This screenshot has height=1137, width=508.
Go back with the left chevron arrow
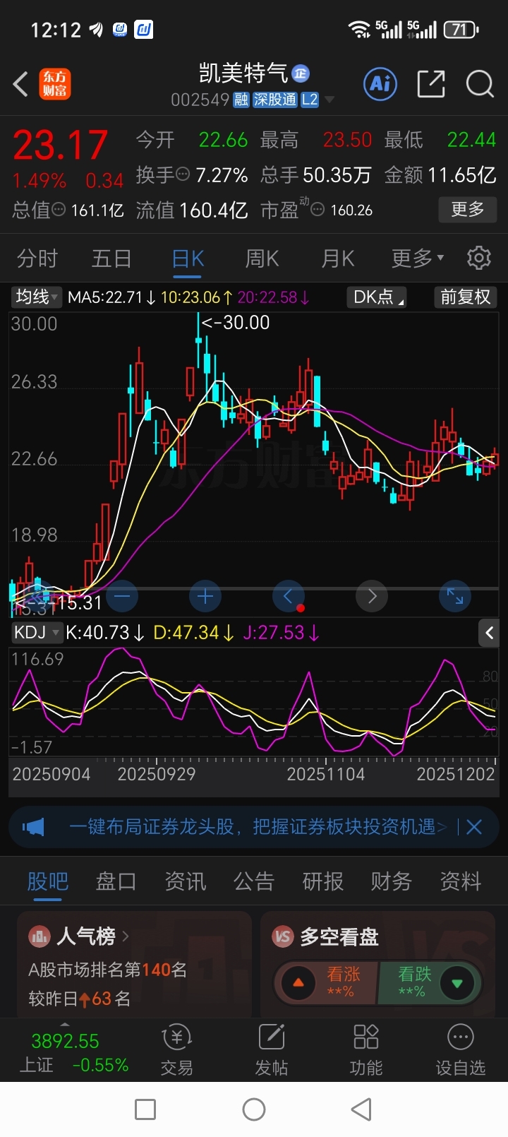click(x=21, y=85)
